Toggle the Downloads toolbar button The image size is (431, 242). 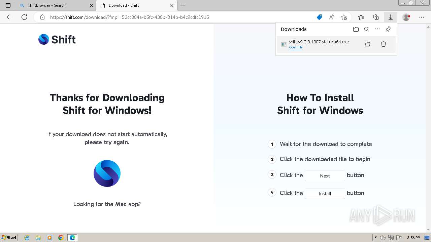click(391, 17)
